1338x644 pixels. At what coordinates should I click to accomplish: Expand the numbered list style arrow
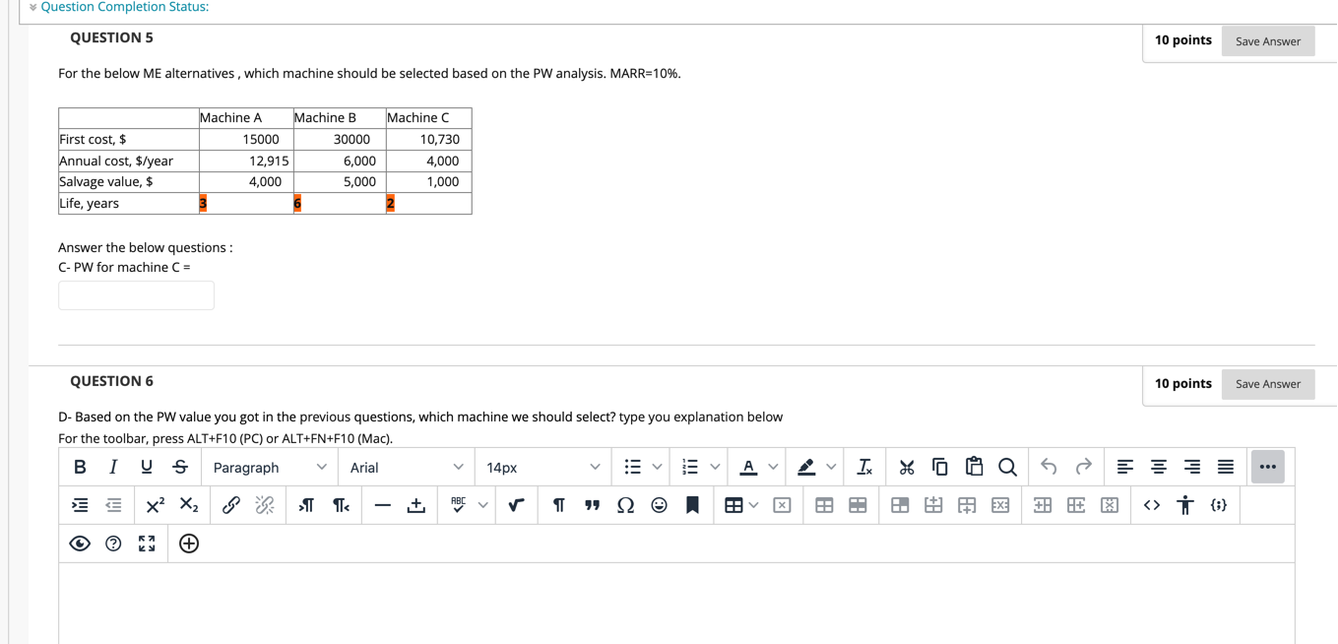(715, 467)
